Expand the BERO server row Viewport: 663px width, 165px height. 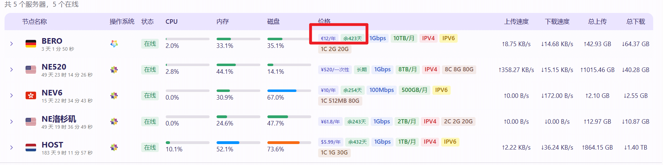click(12, 44)
